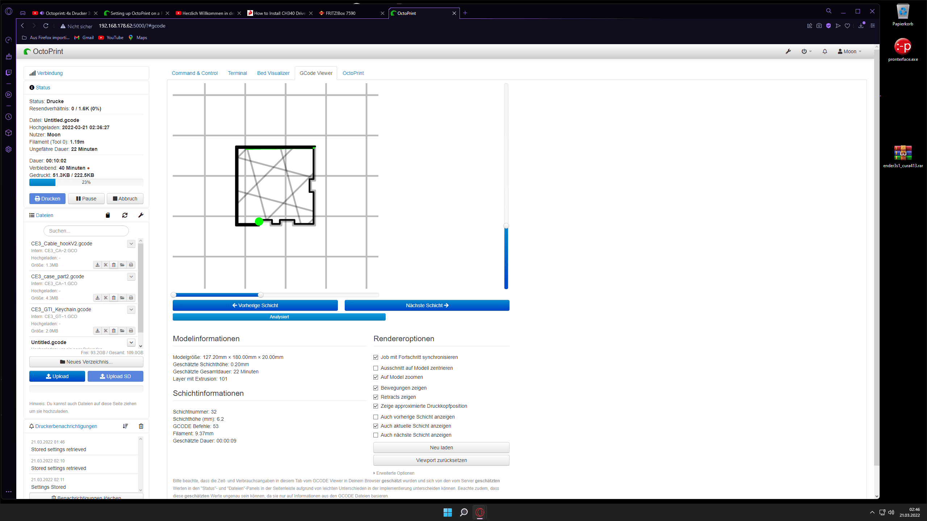Switch to Command & Control tab

195,73
